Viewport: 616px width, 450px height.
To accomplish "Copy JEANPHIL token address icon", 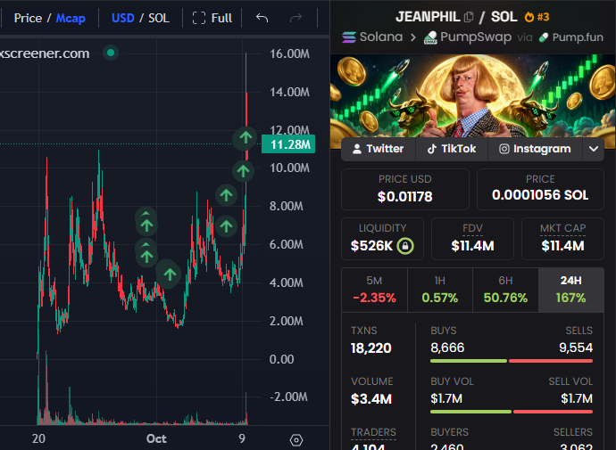I will click(469, 17).
